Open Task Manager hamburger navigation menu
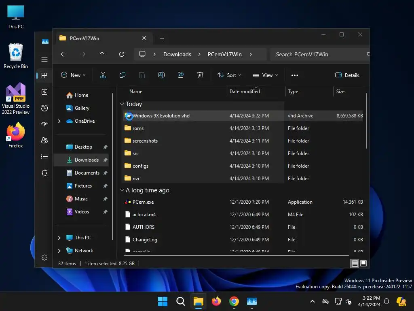Image resolution: width=414 pixels, height=311 pixels. click(x=44, y=60)
